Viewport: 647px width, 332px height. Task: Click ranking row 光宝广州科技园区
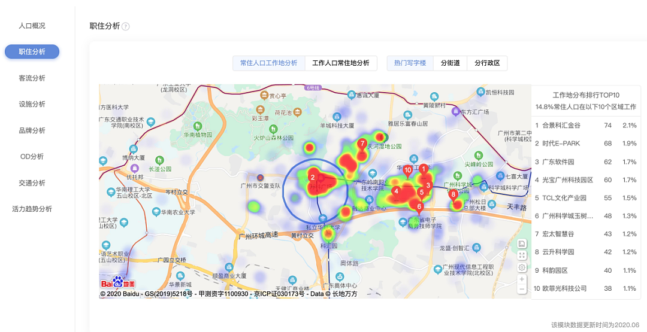(x=586, y=180)
